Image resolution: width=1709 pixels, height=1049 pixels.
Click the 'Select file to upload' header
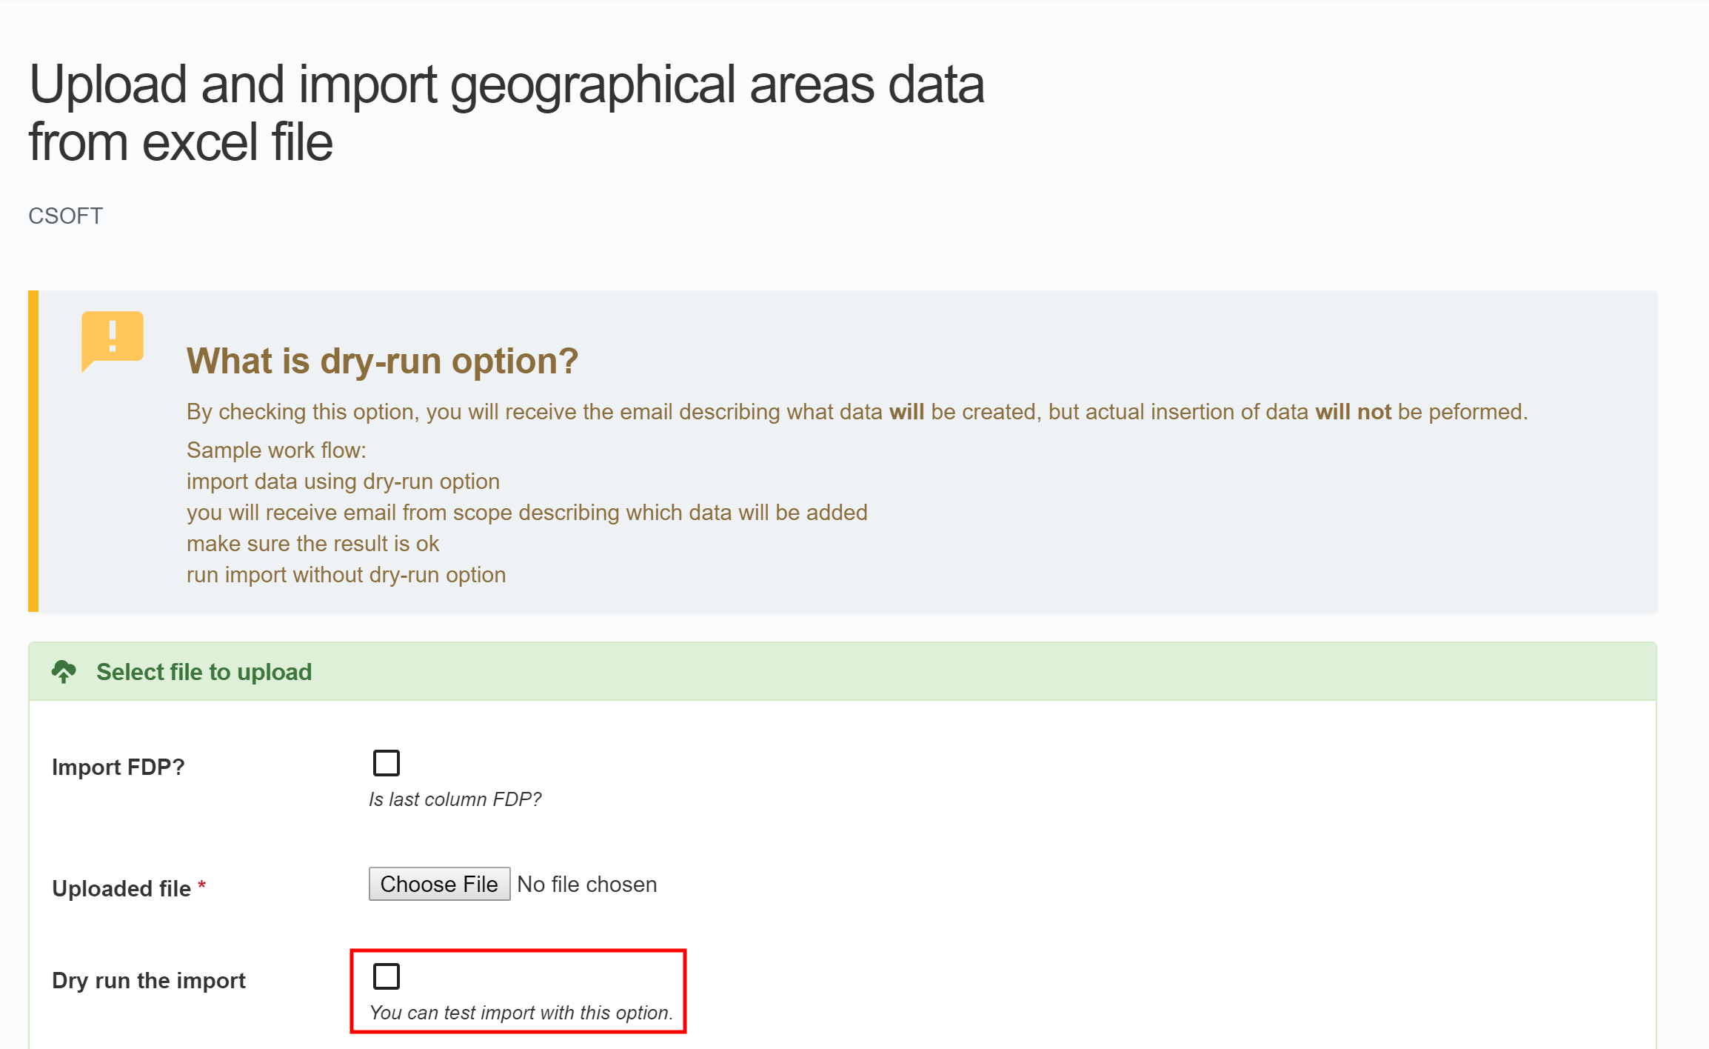[x=204, y=671]
